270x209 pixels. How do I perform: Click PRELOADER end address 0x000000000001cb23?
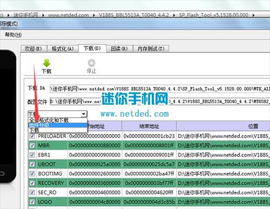click(x=149, y=136)
